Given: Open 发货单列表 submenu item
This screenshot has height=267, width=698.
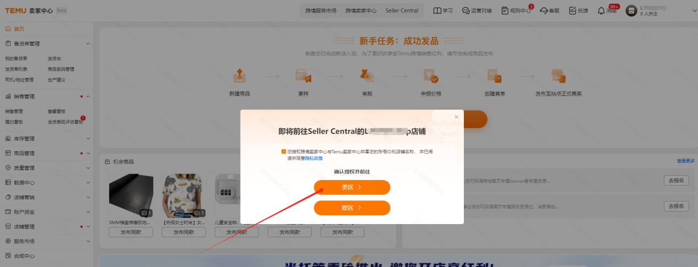Looking at the screenshot, I should (16, 69).
